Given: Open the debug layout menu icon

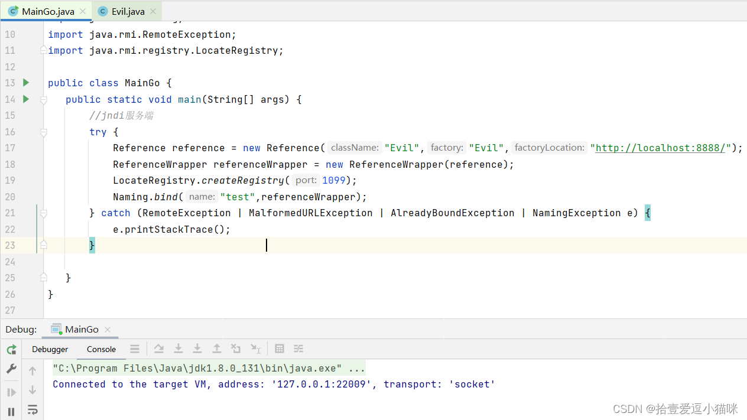Looking at the screenshot, I should [x=135, y=349].
